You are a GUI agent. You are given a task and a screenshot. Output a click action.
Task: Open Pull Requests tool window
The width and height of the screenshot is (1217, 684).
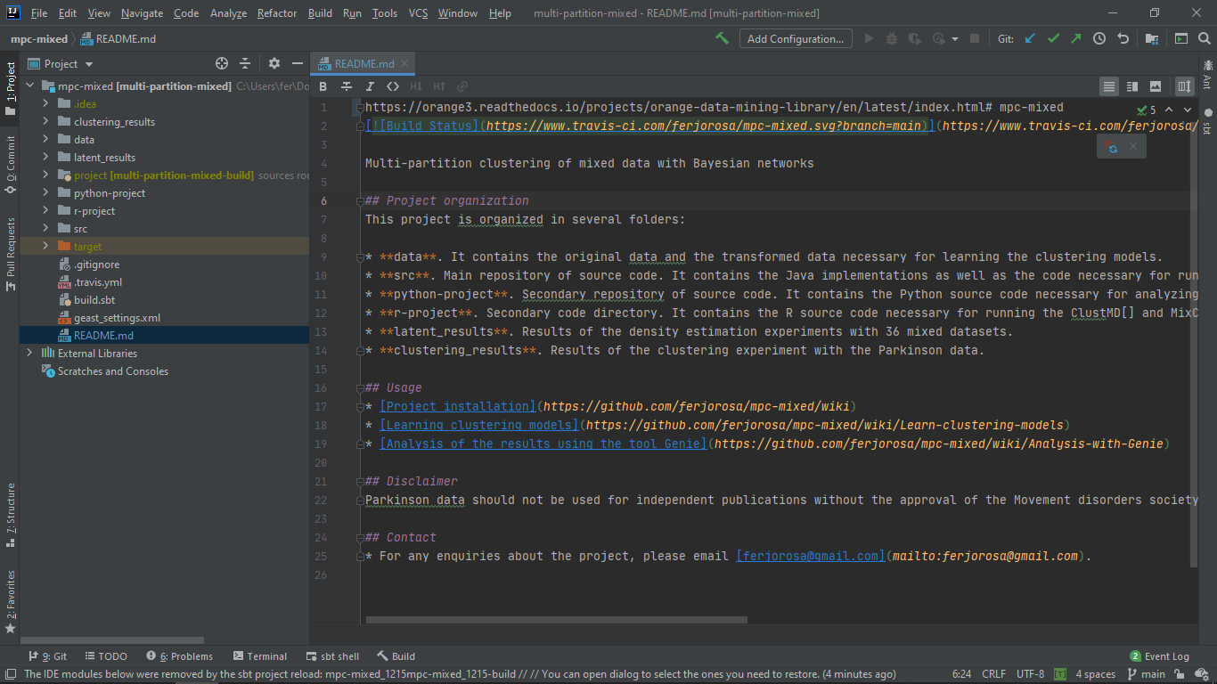point(10,254)
